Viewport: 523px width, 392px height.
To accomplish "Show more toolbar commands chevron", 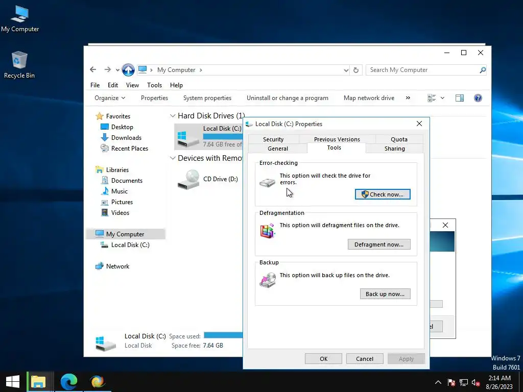I will [408, 98].
